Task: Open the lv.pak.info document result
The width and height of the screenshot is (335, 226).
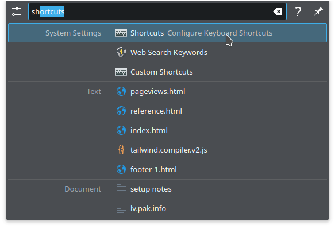Action: [x=168, y=209]
